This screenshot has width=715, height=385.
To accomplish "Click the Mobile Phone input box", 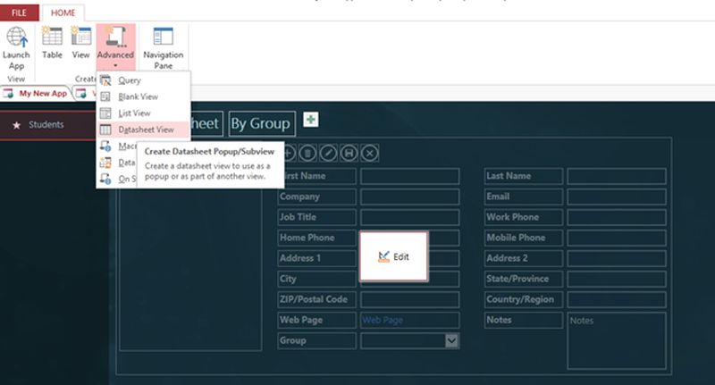I will coord(617,238).
